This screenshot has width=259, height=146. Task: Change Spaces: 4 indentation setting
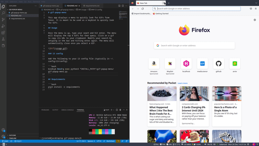[91, 141]
